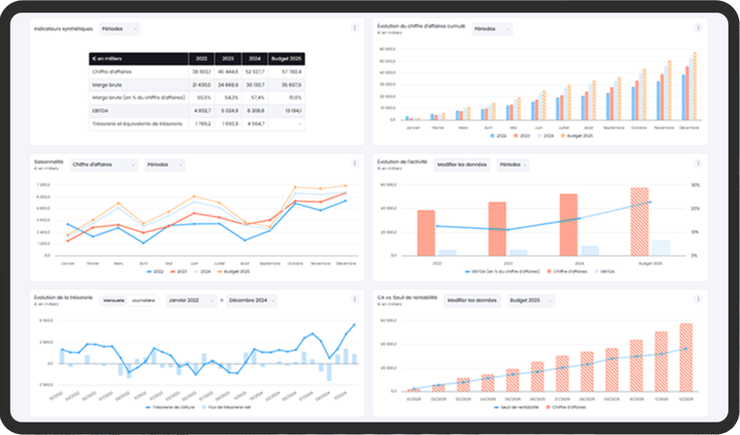Toggle 2022 series in Saisonnalité legend
The height and width of the screenshot is (435, 740).
tap(155, 271)
